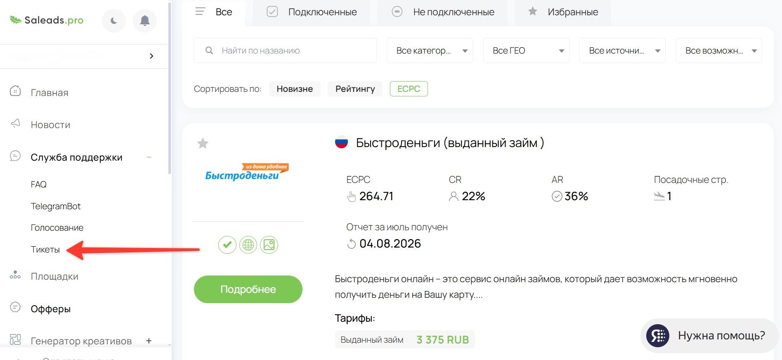Click the Saleads.pro logo
The width and height of the screenshot is (782, 360).
(x=47, y=20)
